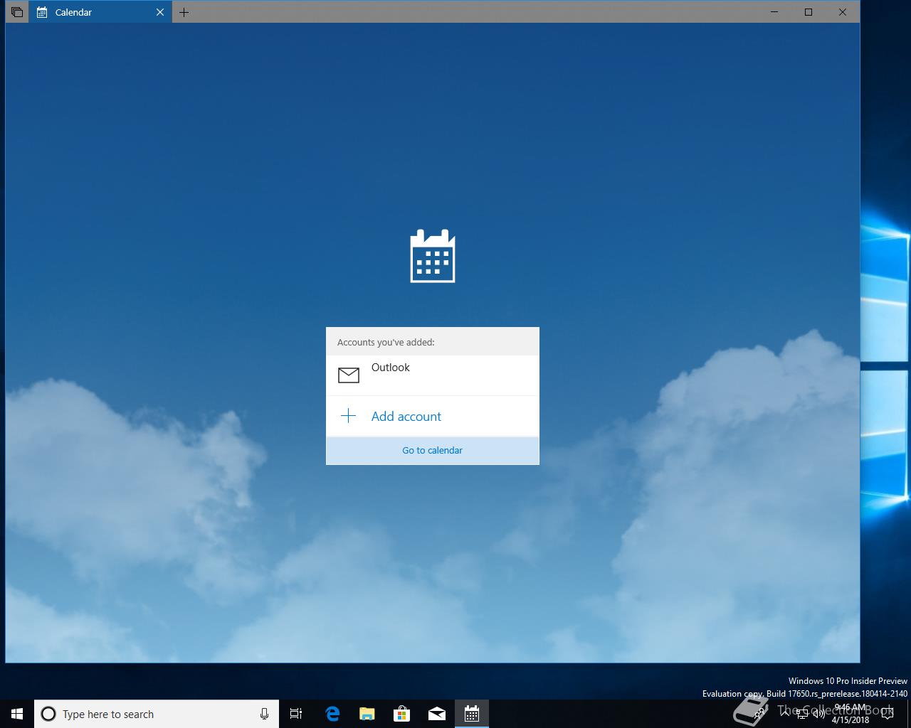Click the plus icon next to Add account
Image resolution: width=911 pixels, height=728 pixels.
(348, 416)
